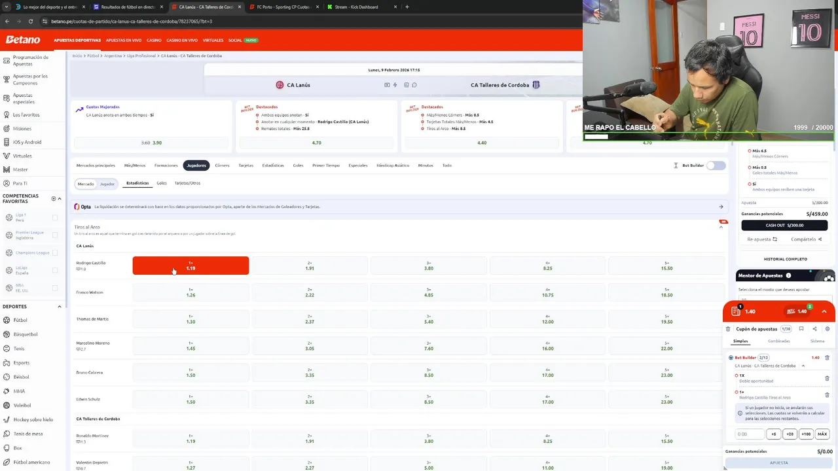The width and height of the screenshot is (838, 471).
Task: Click the Liga Profesional breadcrumb link
Action: pyautogui.click(x=141, y=56)
